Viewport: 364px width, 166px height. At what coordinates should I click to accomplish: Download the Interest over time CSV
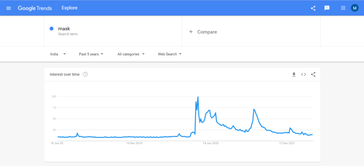click(x=294, y=74)
